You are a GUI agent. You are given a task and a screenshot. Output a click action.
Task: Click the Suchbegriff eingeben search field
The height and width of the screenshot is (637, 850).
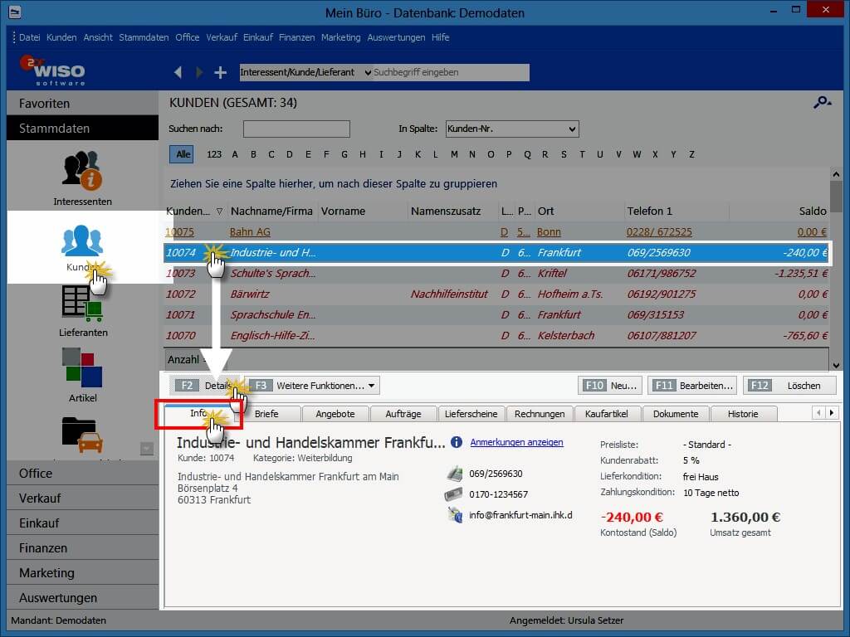coord(451,72)
